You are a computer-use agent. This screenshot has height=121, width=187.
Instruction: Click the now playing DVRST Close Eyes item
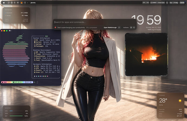click(158, 3)
